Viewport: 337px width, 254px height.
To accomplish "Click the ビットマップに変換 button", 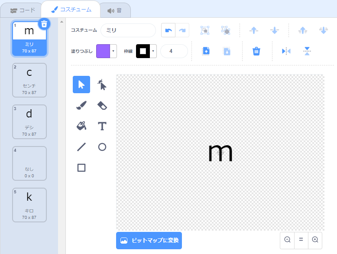I will 149,241.
